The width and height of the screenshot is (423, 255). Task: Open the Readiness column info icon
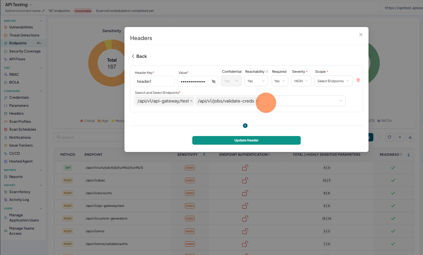[x=401, y=154]
